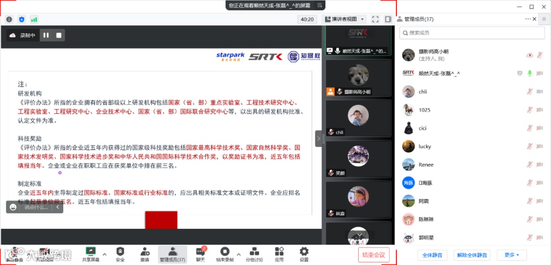
Task: Toggle camera for member chli
Action: point(540,91)
